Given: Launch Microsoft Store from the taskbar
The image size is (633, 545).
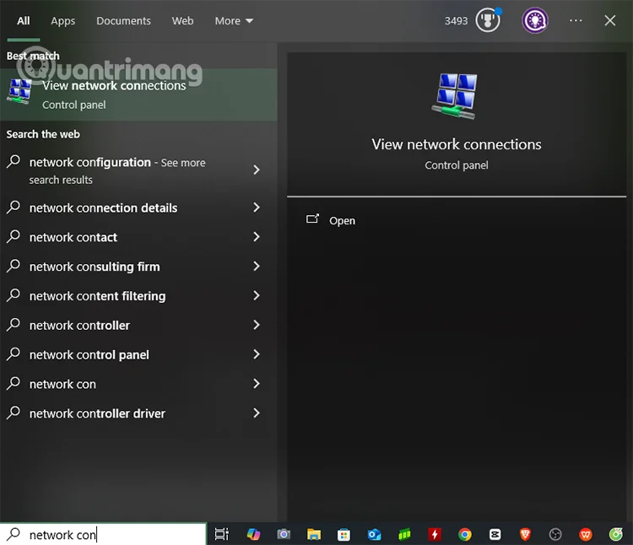Looking at the screenshot, I should click(x=344, y=535).
